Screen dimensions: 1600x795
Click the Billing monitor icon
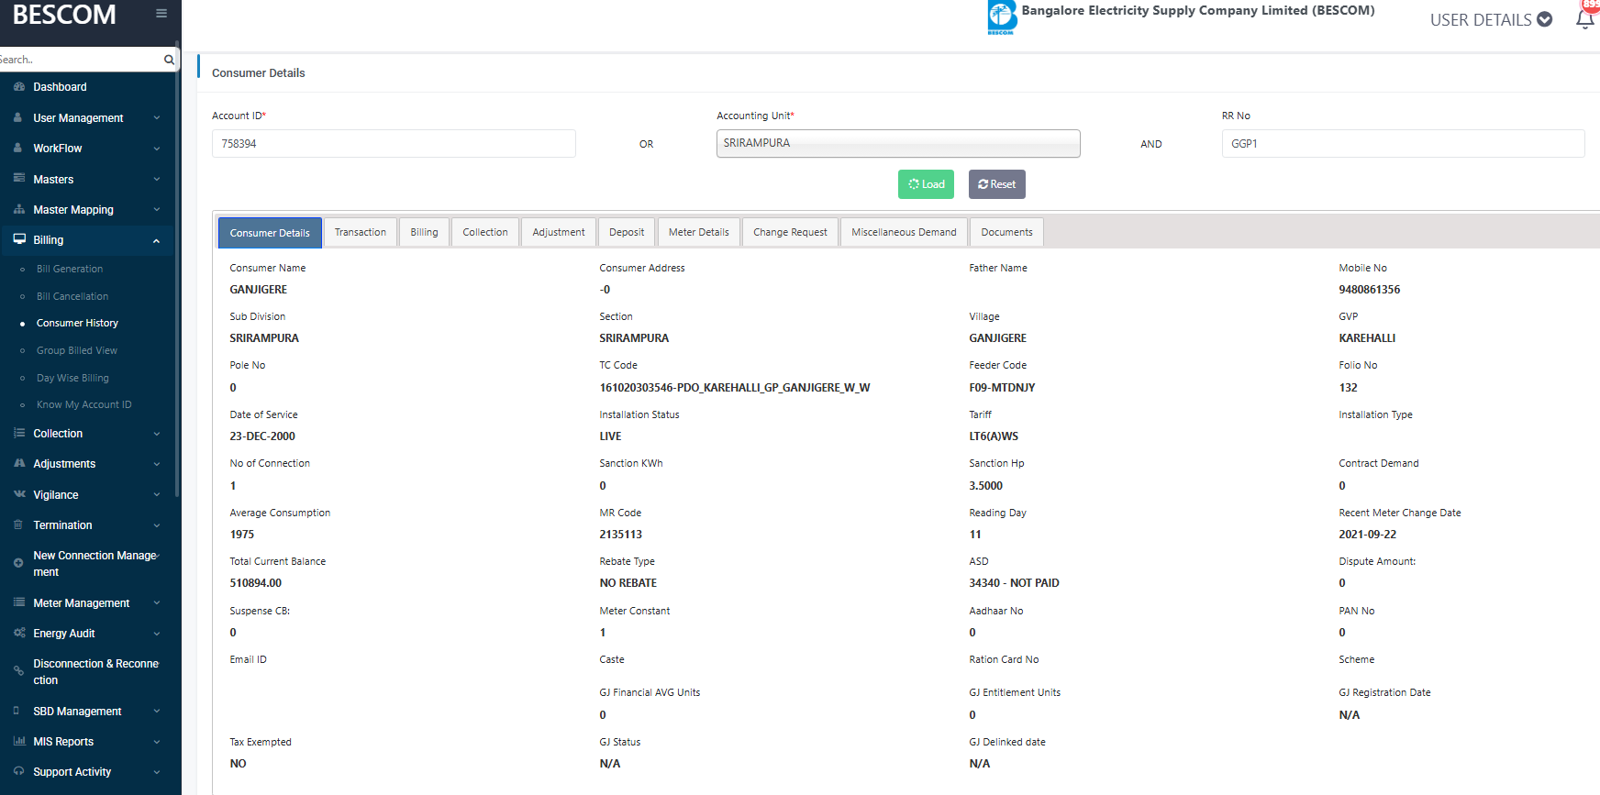[19, 239]
